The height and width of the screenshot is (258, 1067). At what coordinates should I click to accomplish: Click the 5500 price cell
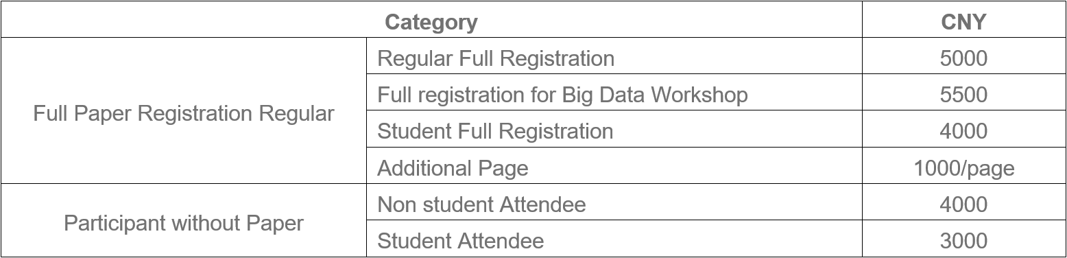[963, 94]
